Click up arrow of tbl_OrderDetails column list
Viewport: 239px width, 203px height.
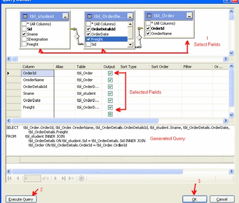coord(130,24)
